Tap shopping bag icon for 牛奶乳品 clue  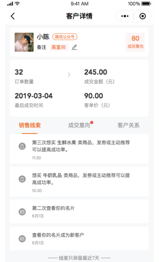(22, 179)
